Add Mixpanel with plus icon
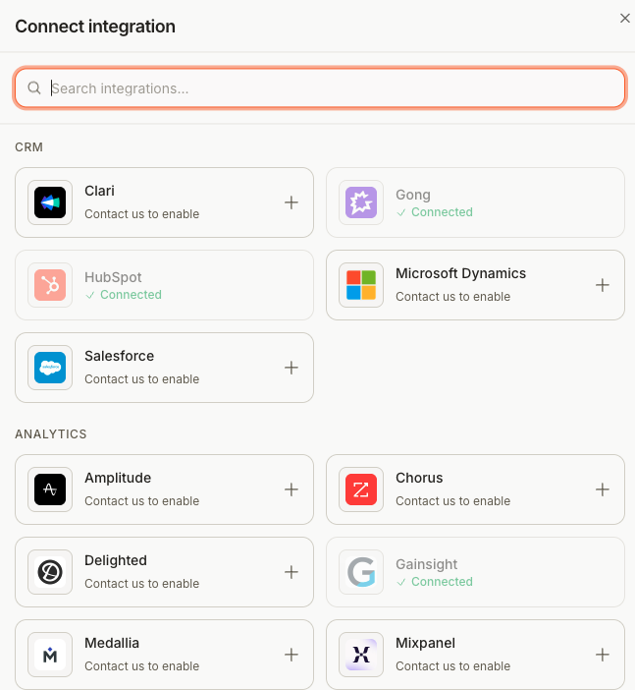Viewport: 635px width, 690px height. 603,655
